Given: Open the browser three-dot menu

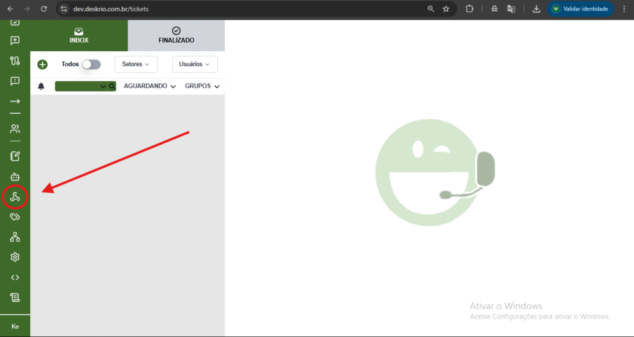Looking at the screenshot, I should point(624,9).
